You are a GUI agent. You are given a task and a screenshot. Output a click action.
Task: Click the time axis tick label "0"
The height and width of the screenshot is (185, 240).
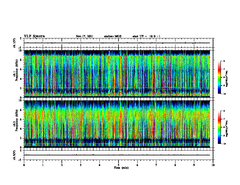[x=24, y=165]
